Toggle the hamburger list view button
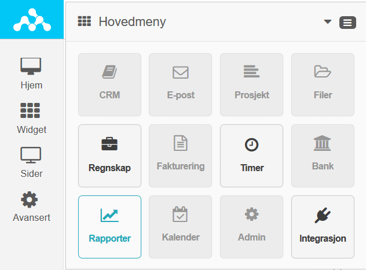The height and width of the screenshot is (270, 366). 347,23
